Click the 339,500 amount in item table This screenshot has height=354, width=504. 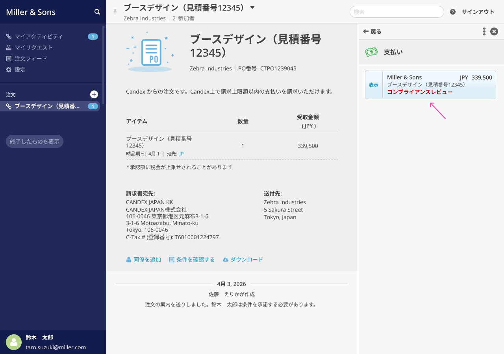click(x=308, y=146)
